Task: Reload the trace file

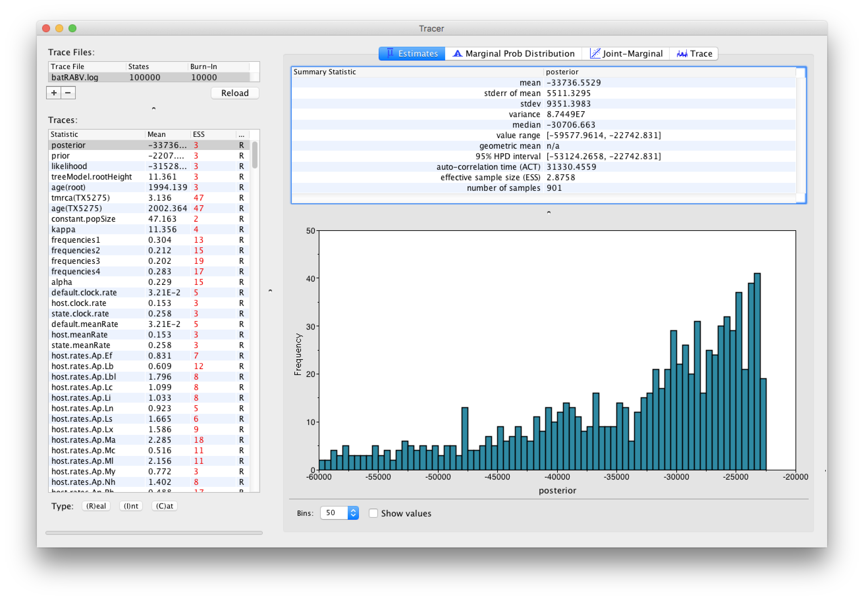Action: pyautogui.click(x=235, y=93)
